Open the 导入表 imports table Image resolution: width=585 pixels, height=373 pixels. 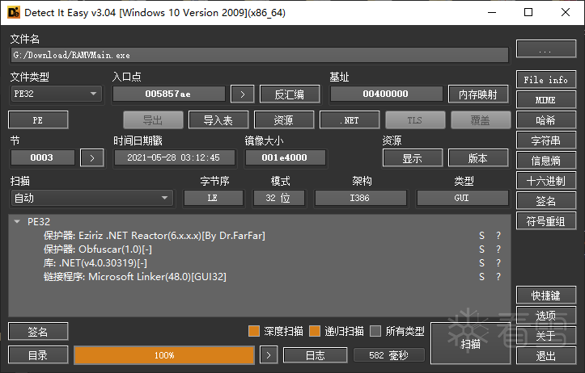coord(218,120)
